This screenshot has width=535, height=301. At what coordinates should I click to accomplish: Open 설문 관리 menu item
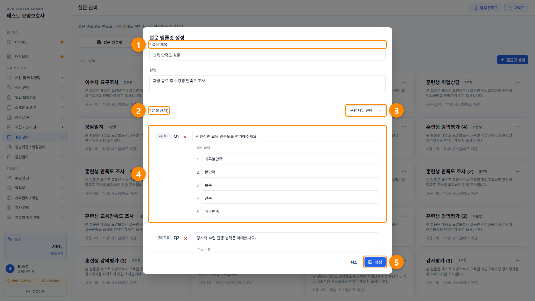[x=35, y=137]
